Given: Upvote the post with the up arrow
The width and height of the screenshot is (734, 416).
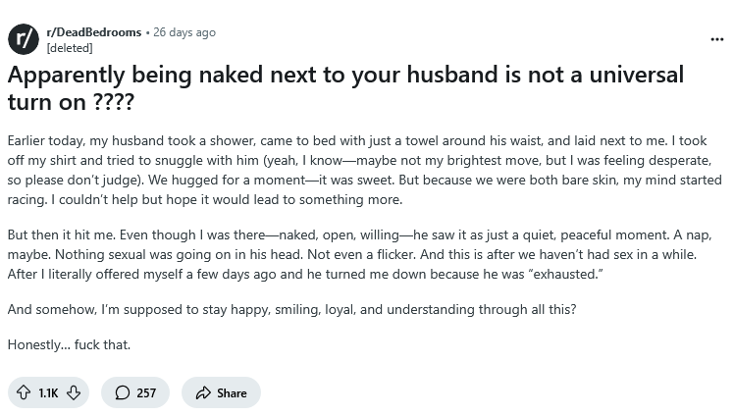Looking at the screenshot, I should (x=24, y=392).
